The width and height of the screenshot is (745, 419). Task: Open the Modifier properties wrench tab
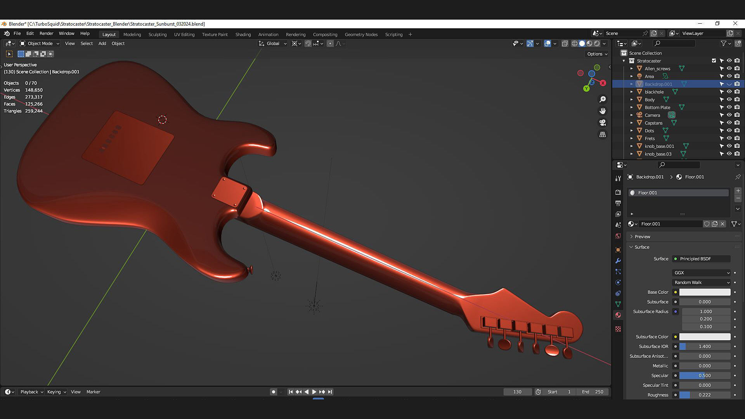pos(618,261)
